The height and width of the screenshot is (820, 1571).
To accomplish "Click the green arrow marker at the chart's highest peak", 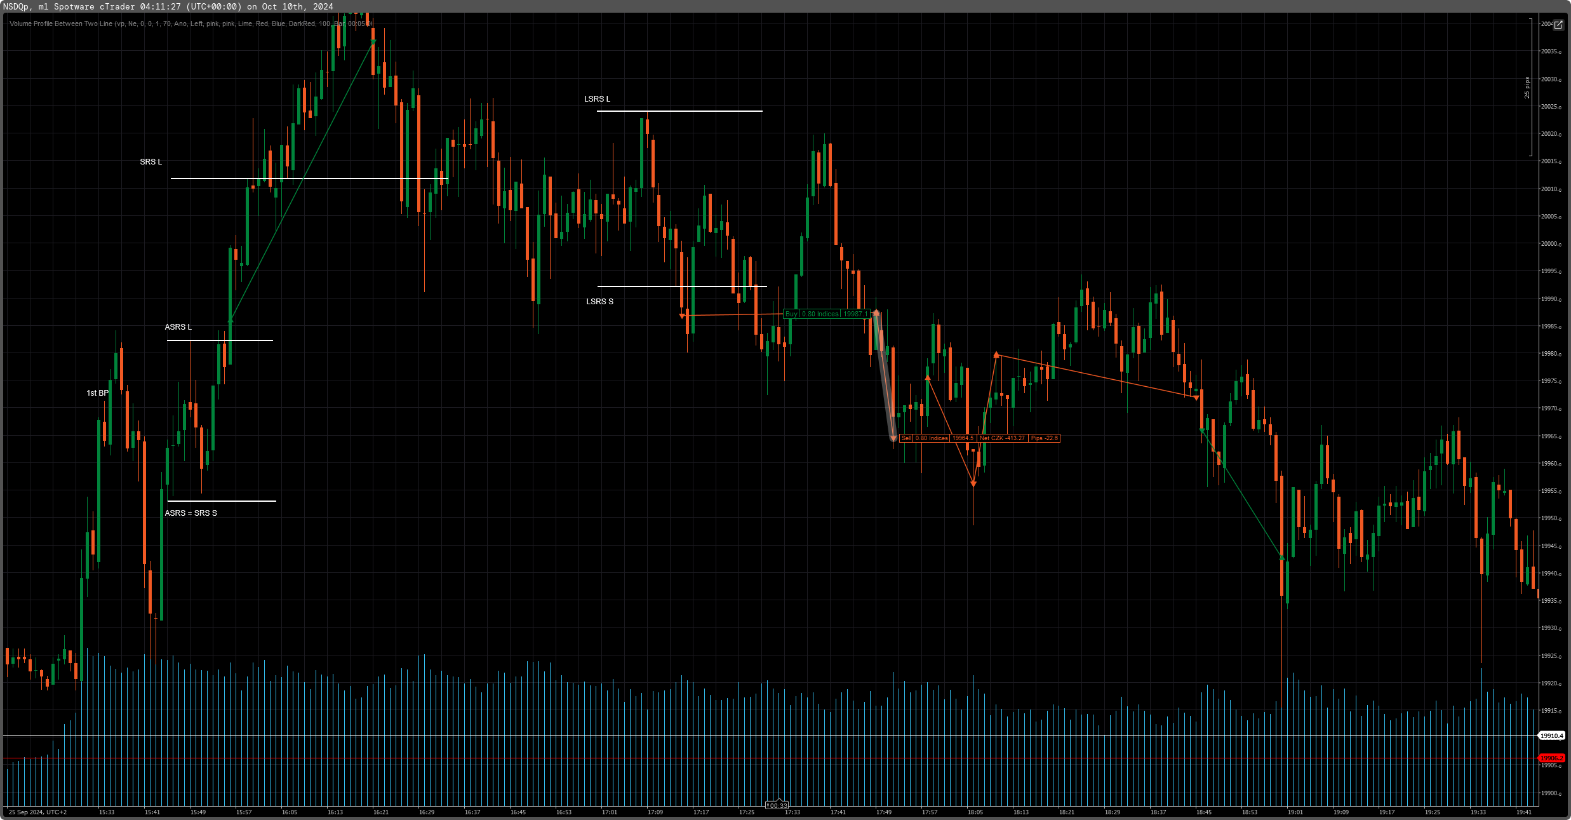I will pyautogui.click(x=373, y=42).
